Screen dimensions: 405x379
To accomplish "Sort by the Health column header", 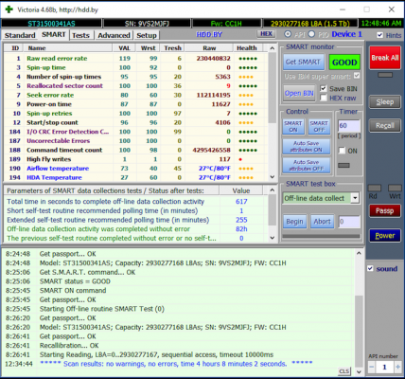I will tap(247, 48).
